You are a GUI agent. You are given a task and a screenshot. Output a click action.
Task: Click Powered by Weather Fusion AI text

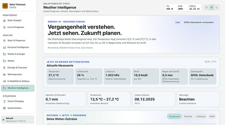70,48
